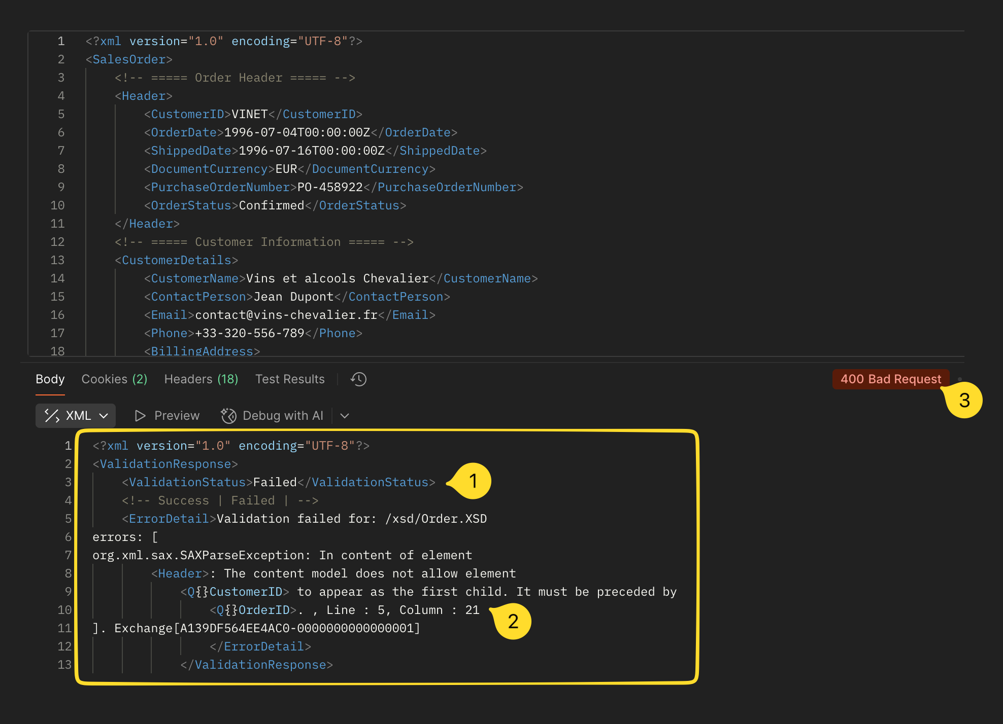Click the sparkle icon next to Debug with AI
Image resolution: width=1003 pixels, height=724 pixels.
[229, 415]
